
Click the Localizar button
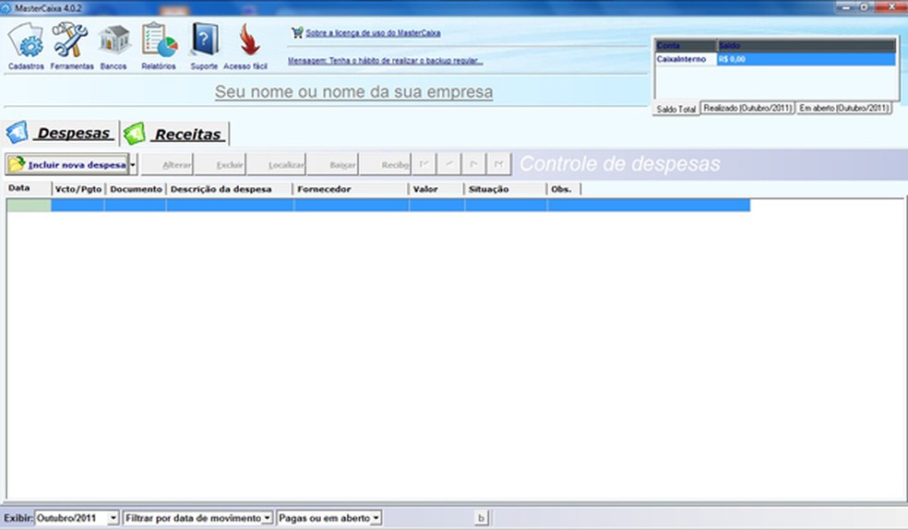coord(276,164)
